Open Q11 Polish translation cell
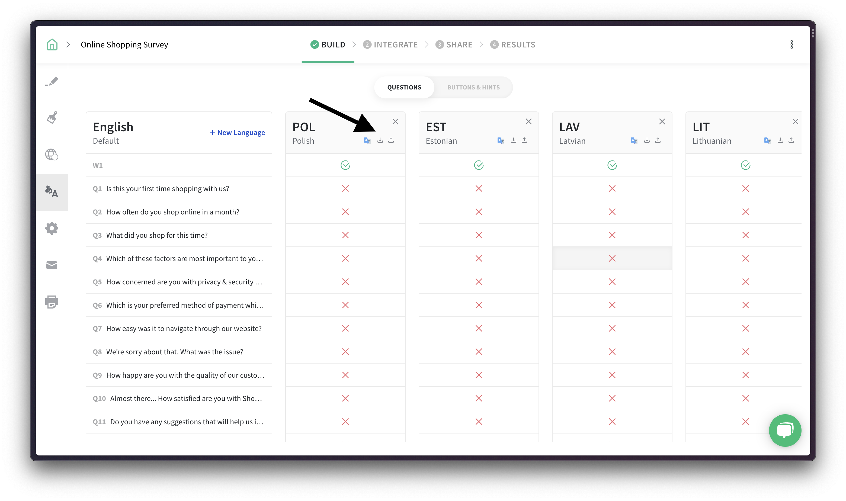 (345, 422)
